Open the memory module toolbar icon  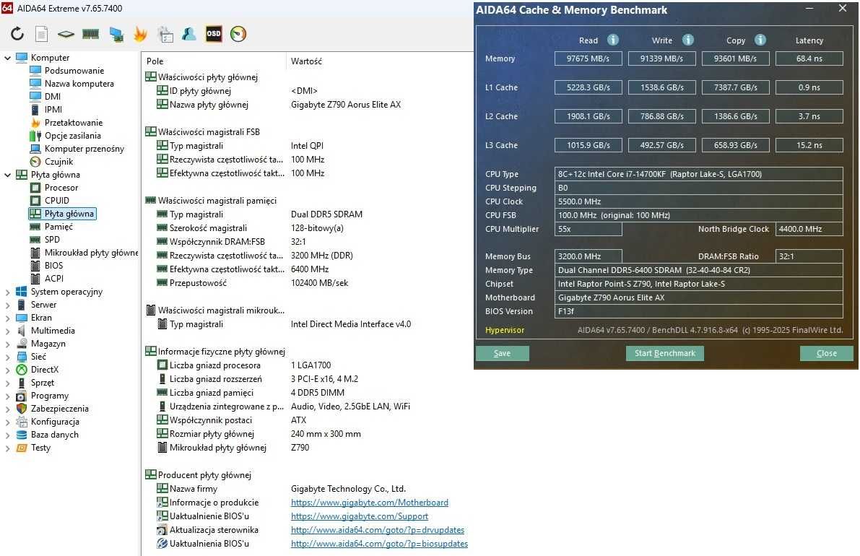pyautogui.click(x=90, y=35)
